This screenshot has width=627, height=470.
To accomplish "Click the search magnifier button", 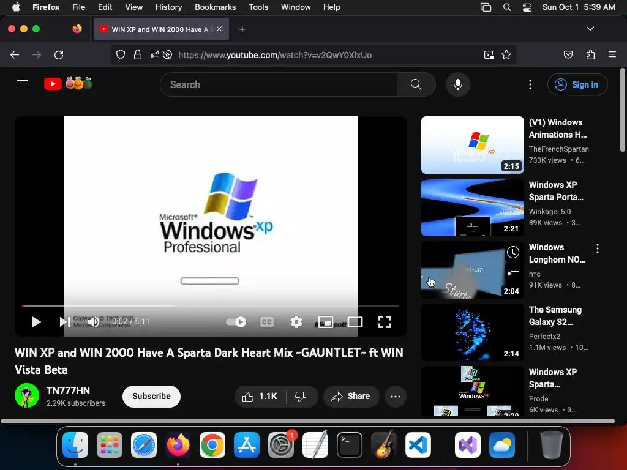I will point(416,84).
